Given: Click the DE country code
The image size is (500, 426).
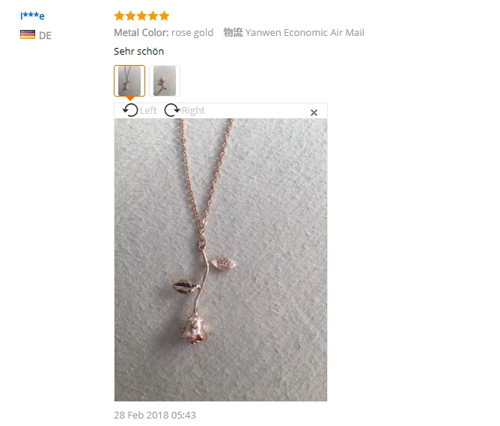Looking at the screenshot, I should click(x=45, y=35).
